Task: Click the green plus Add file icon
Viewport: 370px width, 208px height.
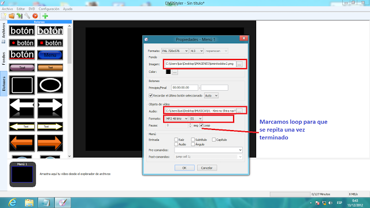Action: point(45,16)
